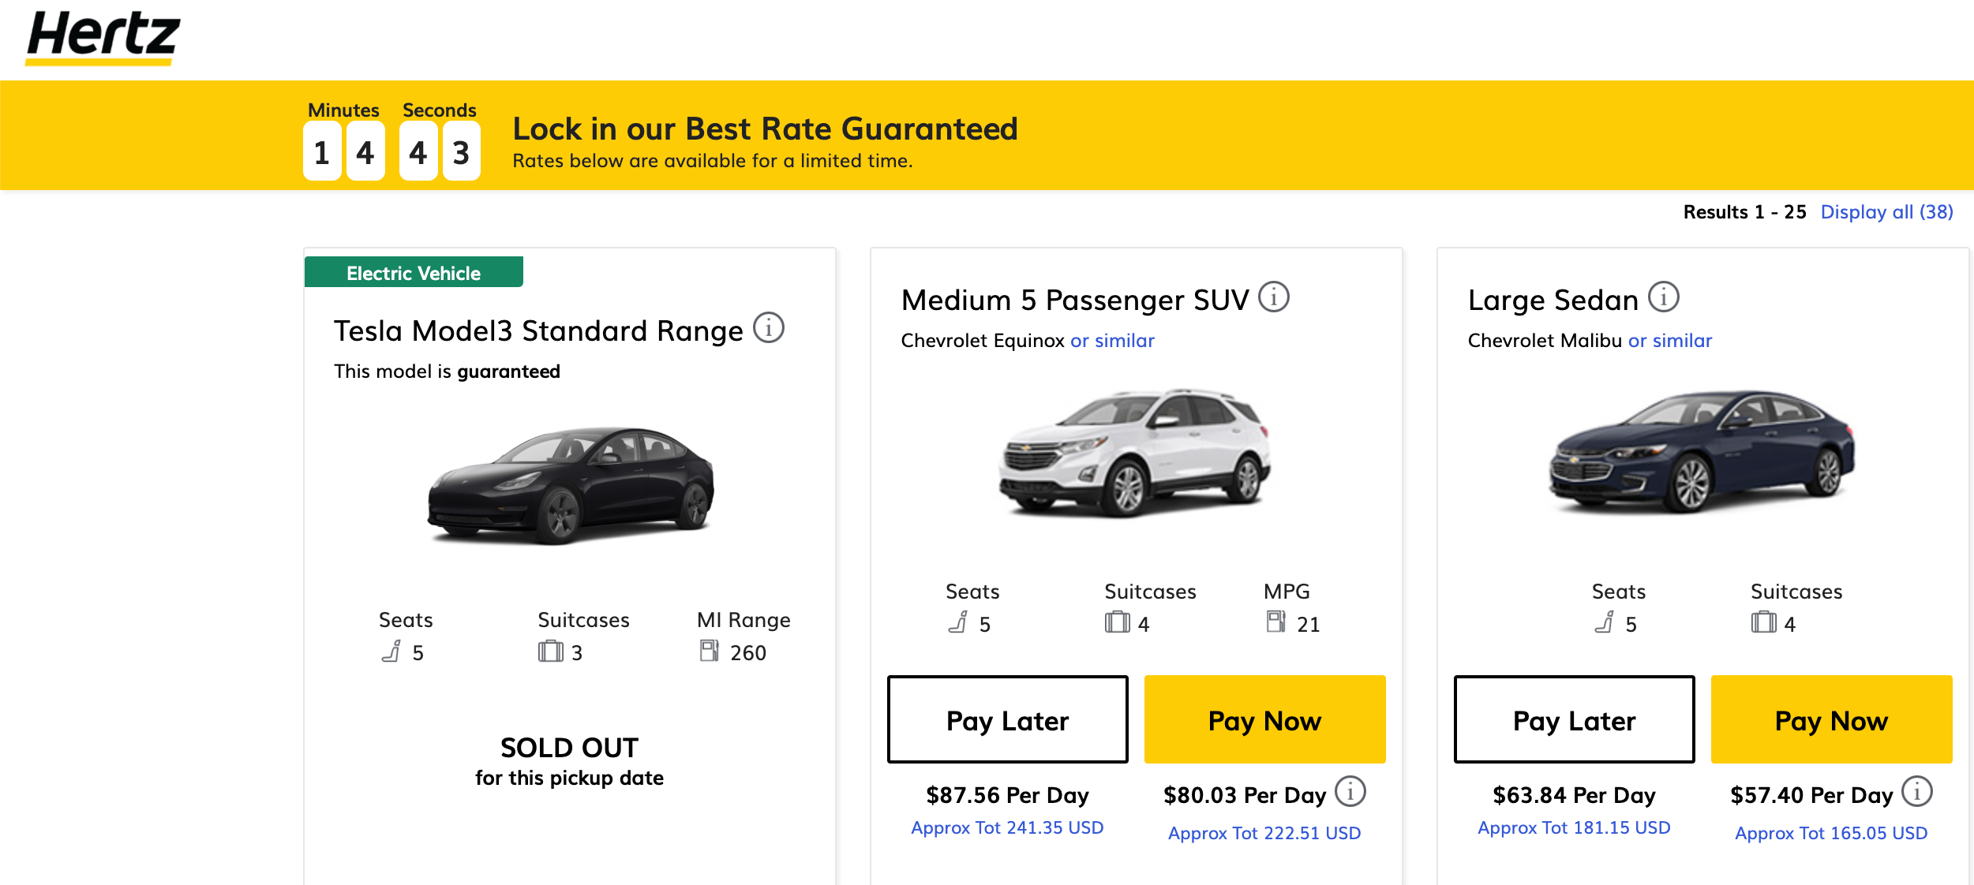Open Tesla Model3 Standard Range info icon

(x=768, y=328)
